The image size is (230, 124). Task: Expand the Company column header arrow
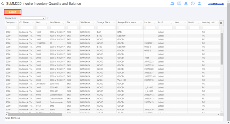point(16,23)
